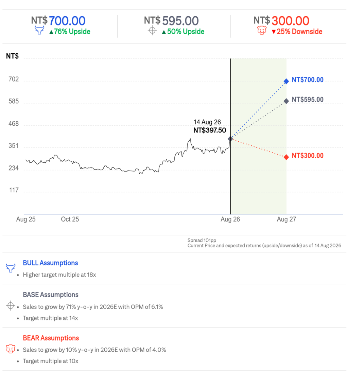
Task: Open the BULL Assumptions heading
Action: [50, 263]
